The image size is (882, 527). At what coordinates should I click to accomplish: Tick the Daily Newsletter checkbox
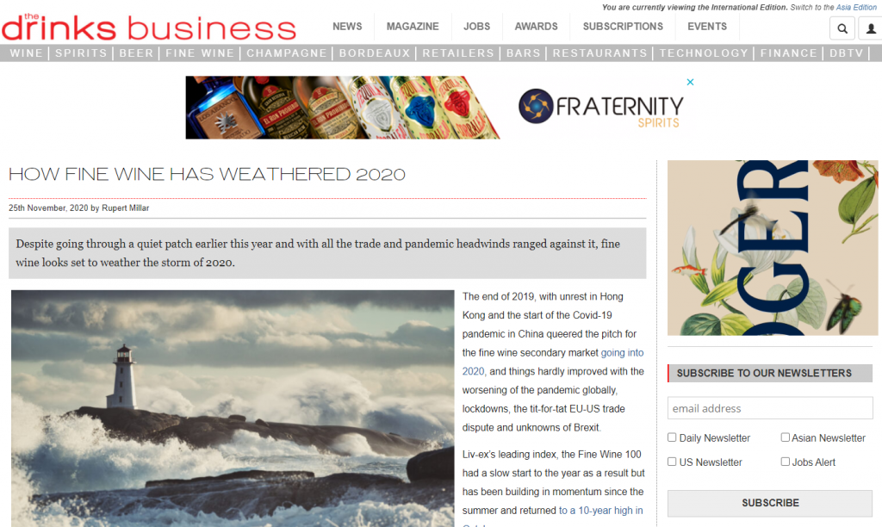672,437
